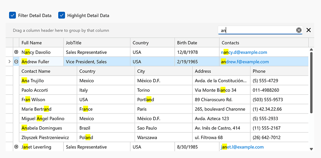Click the row indicator arrow for Andrew Fuller
The height and width of the screenshot is (158, 321).
(9, 61)
